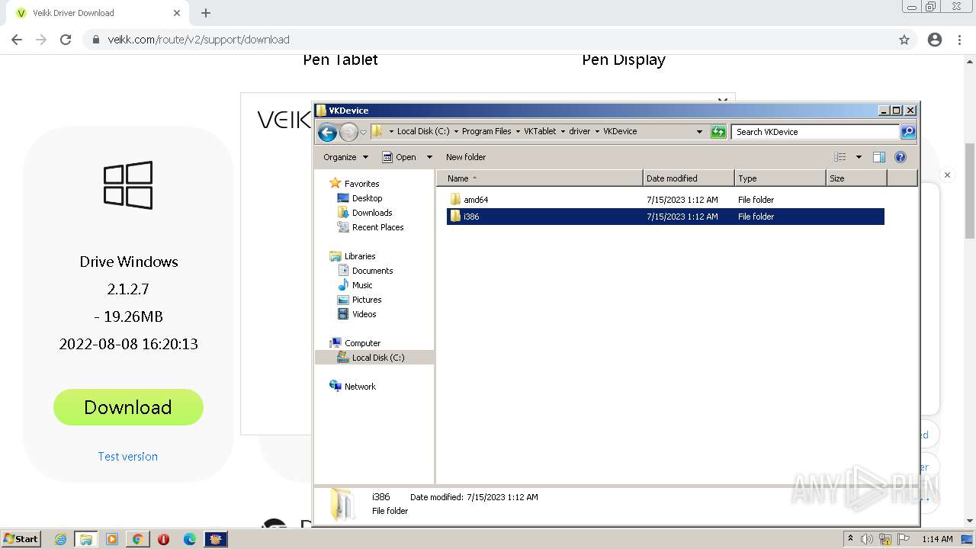Open the recent pages arrow beside the Forward button
The height and width of the screenshot is (549, 976).
[363, 133]
